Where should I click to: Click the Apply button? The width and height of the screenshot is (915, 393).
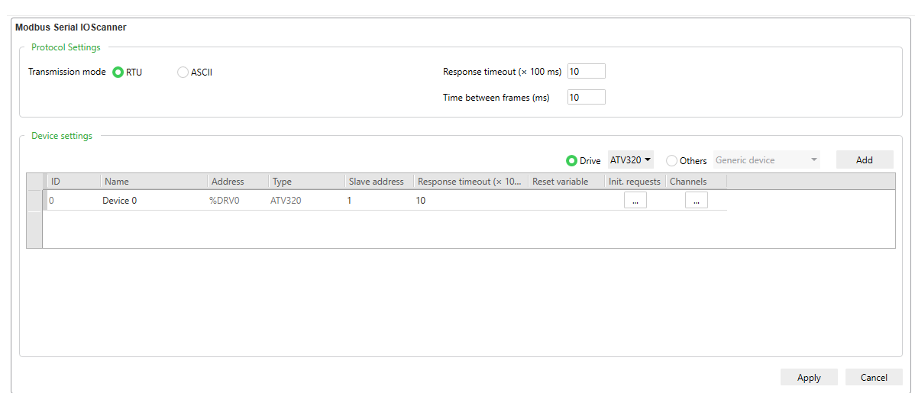click(809, 377)
